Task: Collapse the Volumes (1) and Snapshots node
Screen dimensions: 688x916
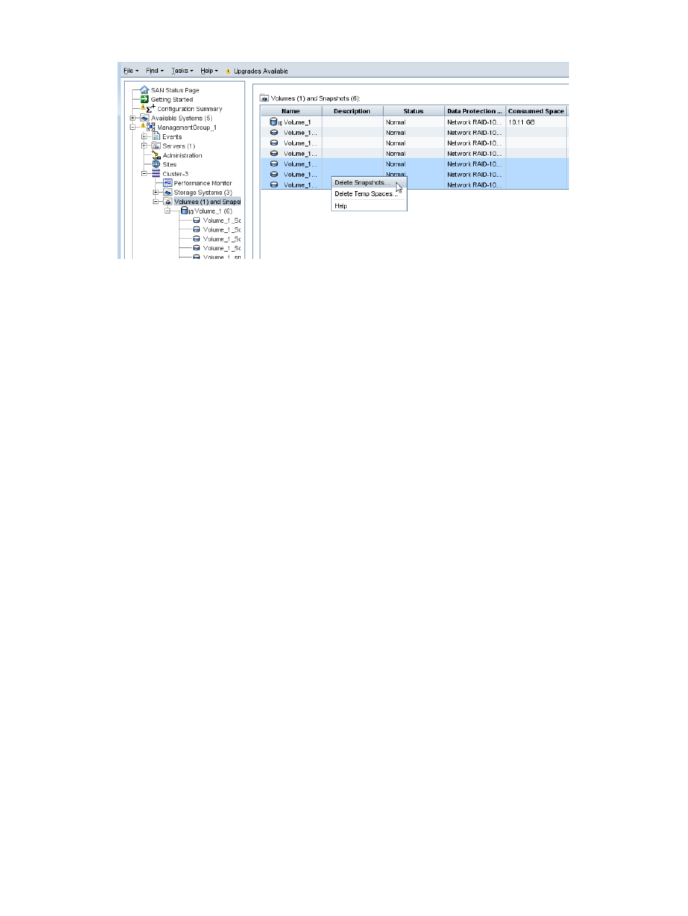Action: pos(156,202)
